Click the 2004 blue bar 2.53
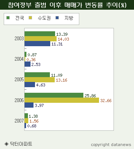The image size is (134, 149). pos(28,64)
